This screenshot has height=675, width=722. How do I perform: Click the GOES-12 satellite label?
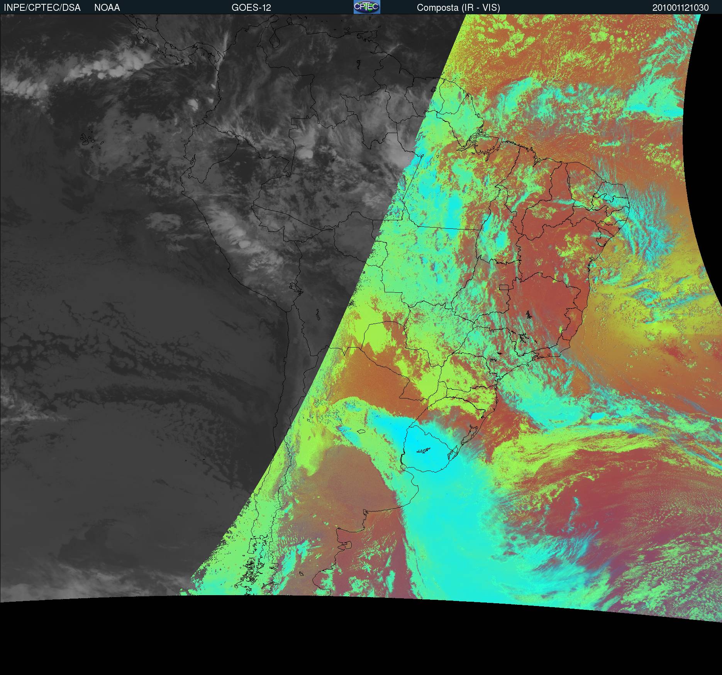(x=251, y=8)
